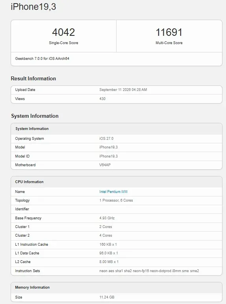Viewport: 226px width, 304px height.
Task: Click the Topology label
Action: click(x=22, y=200)
